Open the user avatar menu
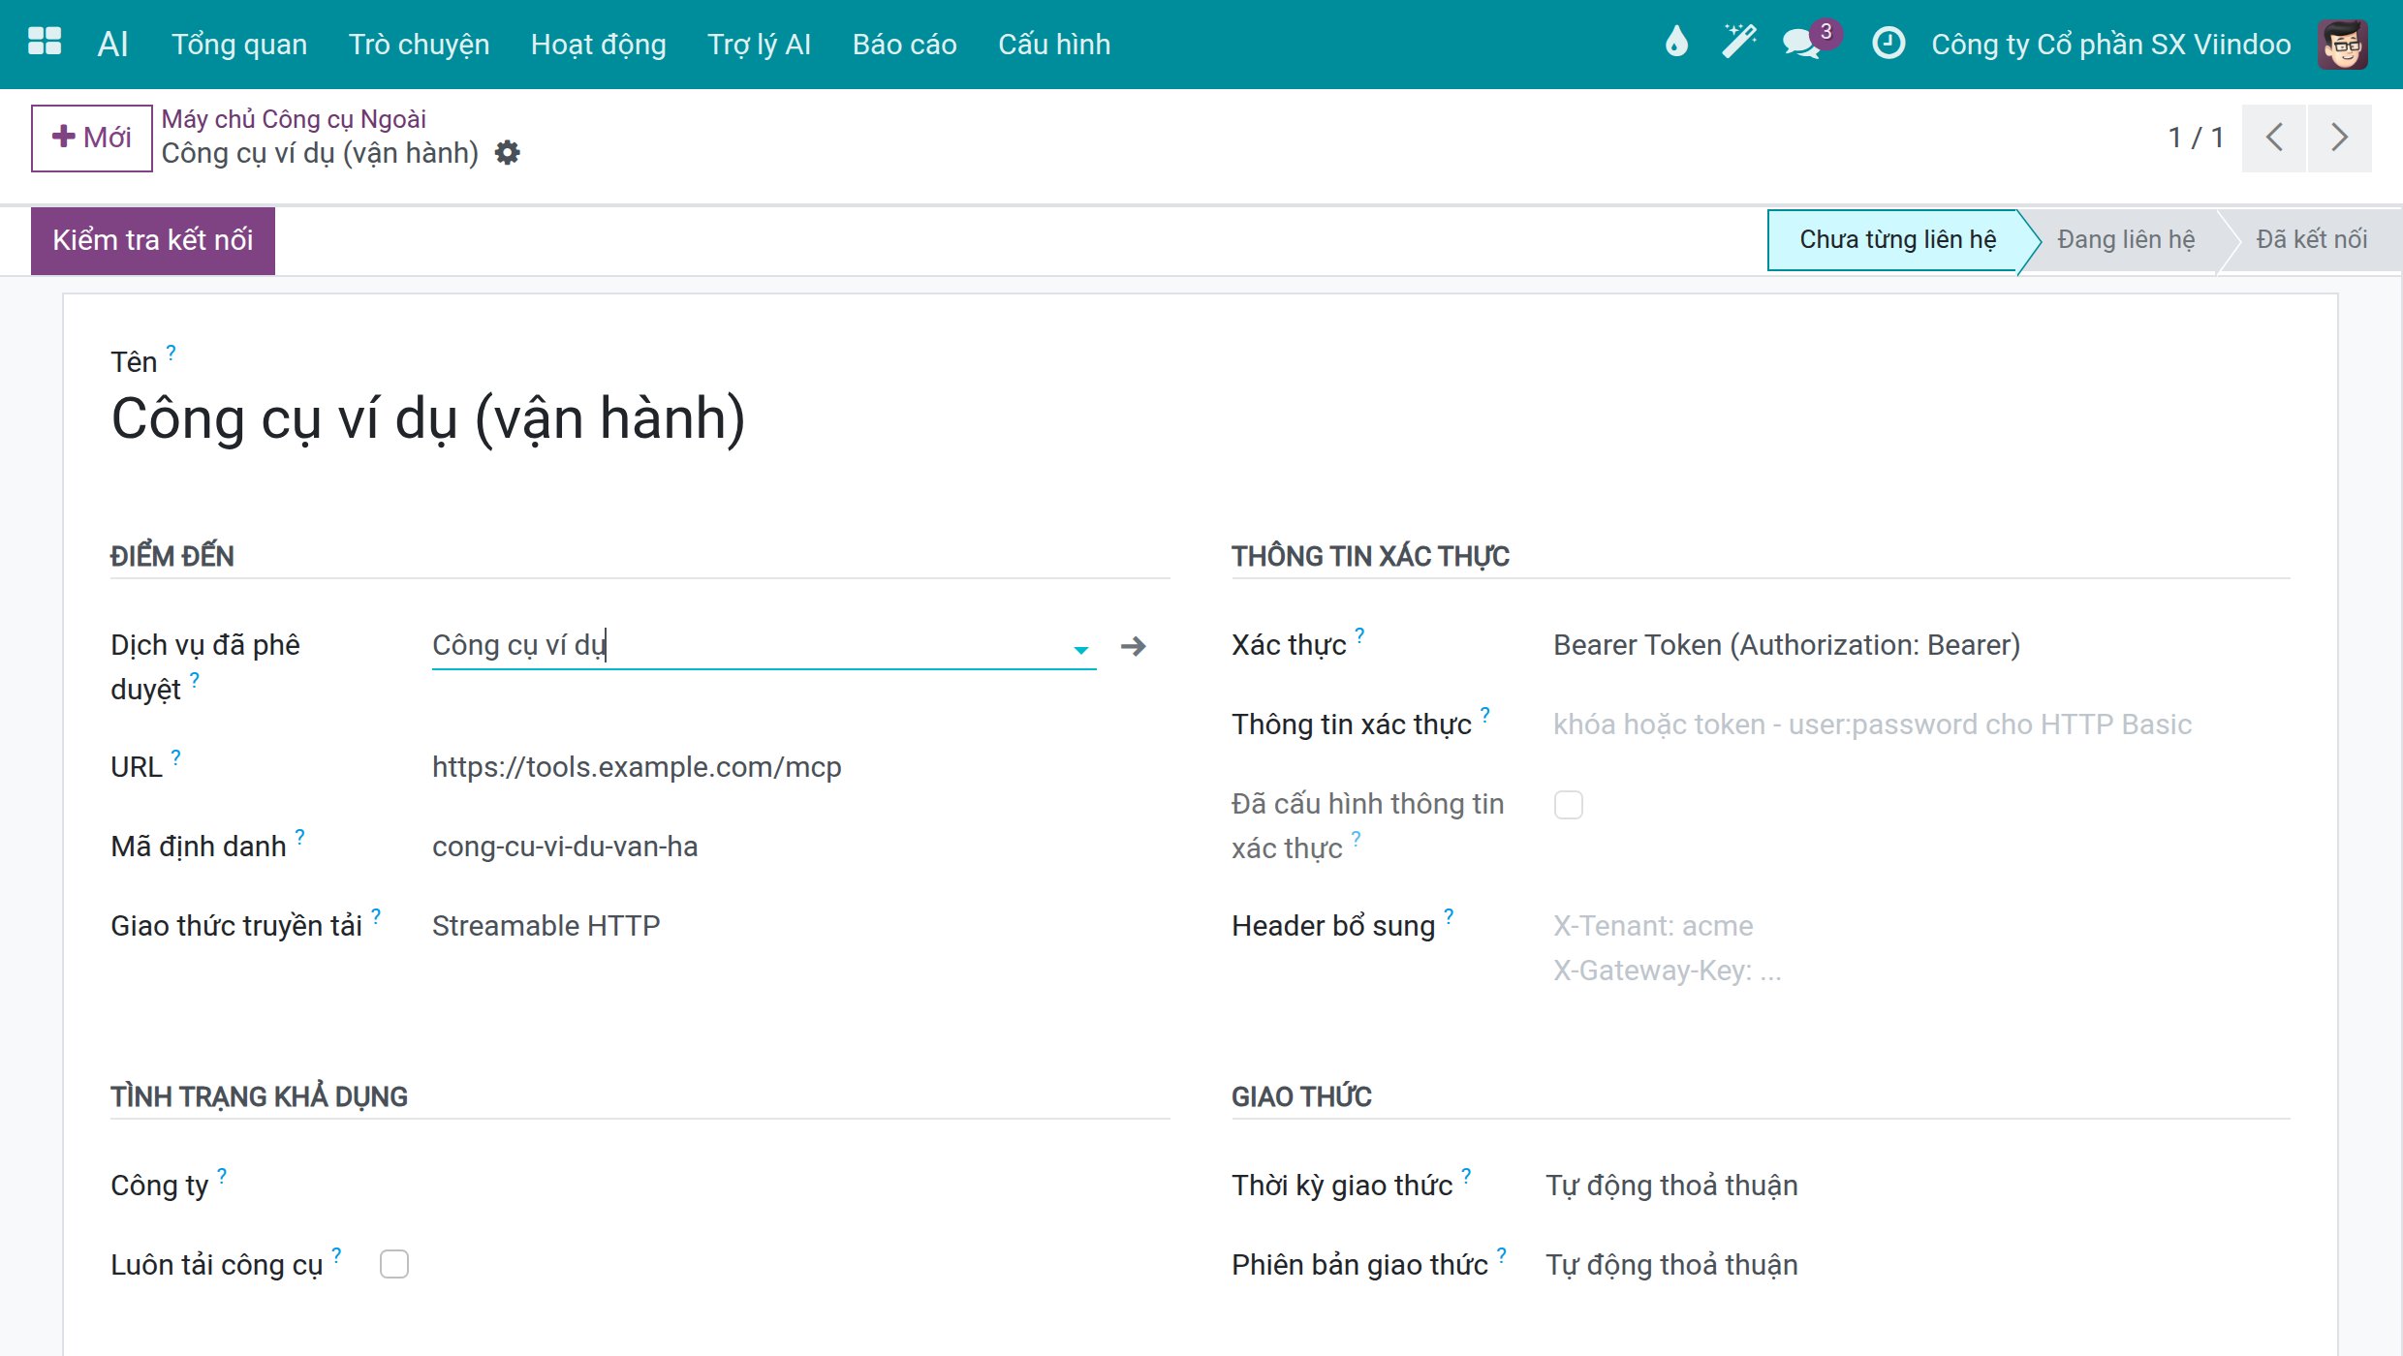The width and height of the screenshot is (2403, 1356). coord(2343,45)
